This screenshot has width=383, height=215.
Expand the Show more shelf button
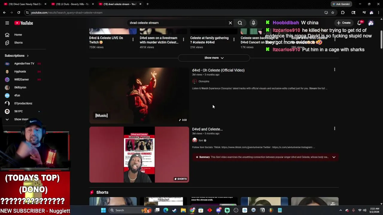(214, 58)
